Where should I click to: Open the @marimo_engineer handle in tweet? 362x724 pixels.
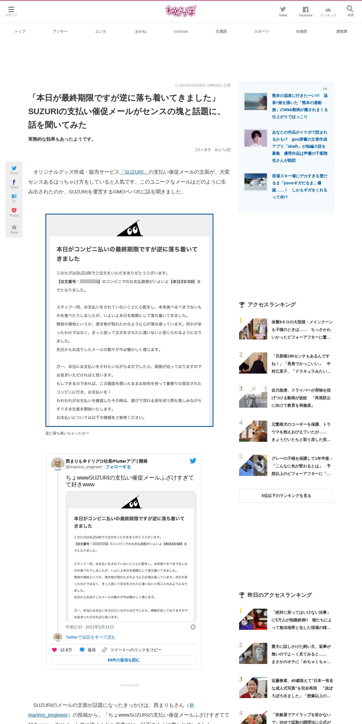[x=84, y=467]
